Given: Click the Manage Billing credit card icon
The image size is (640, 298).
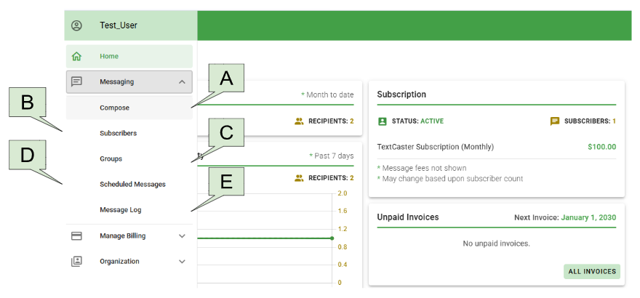Looking at the screenshot, I should click(76, 236).
